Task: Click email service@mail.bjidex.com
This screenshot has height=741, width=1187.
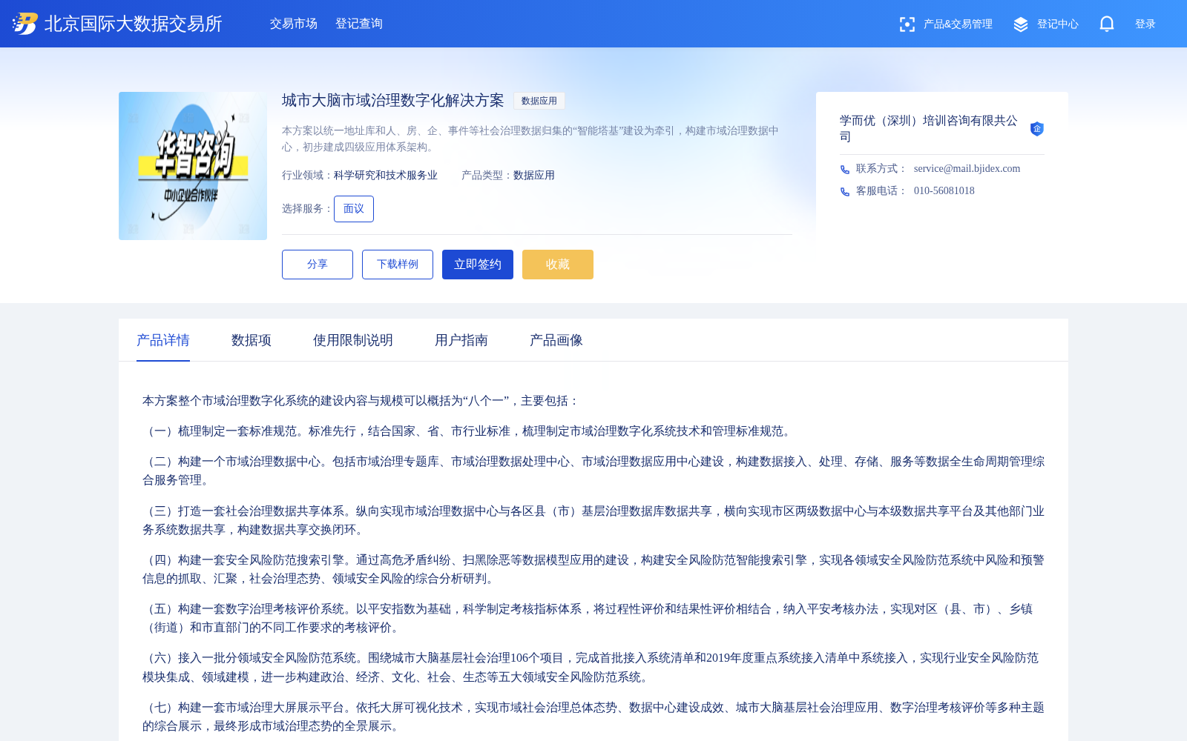Action: [967, 169]
